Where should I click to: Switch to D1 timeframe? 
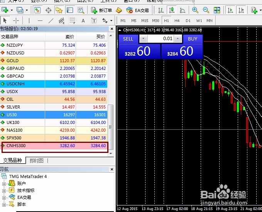pyautogui.click(x=188, y=20)
